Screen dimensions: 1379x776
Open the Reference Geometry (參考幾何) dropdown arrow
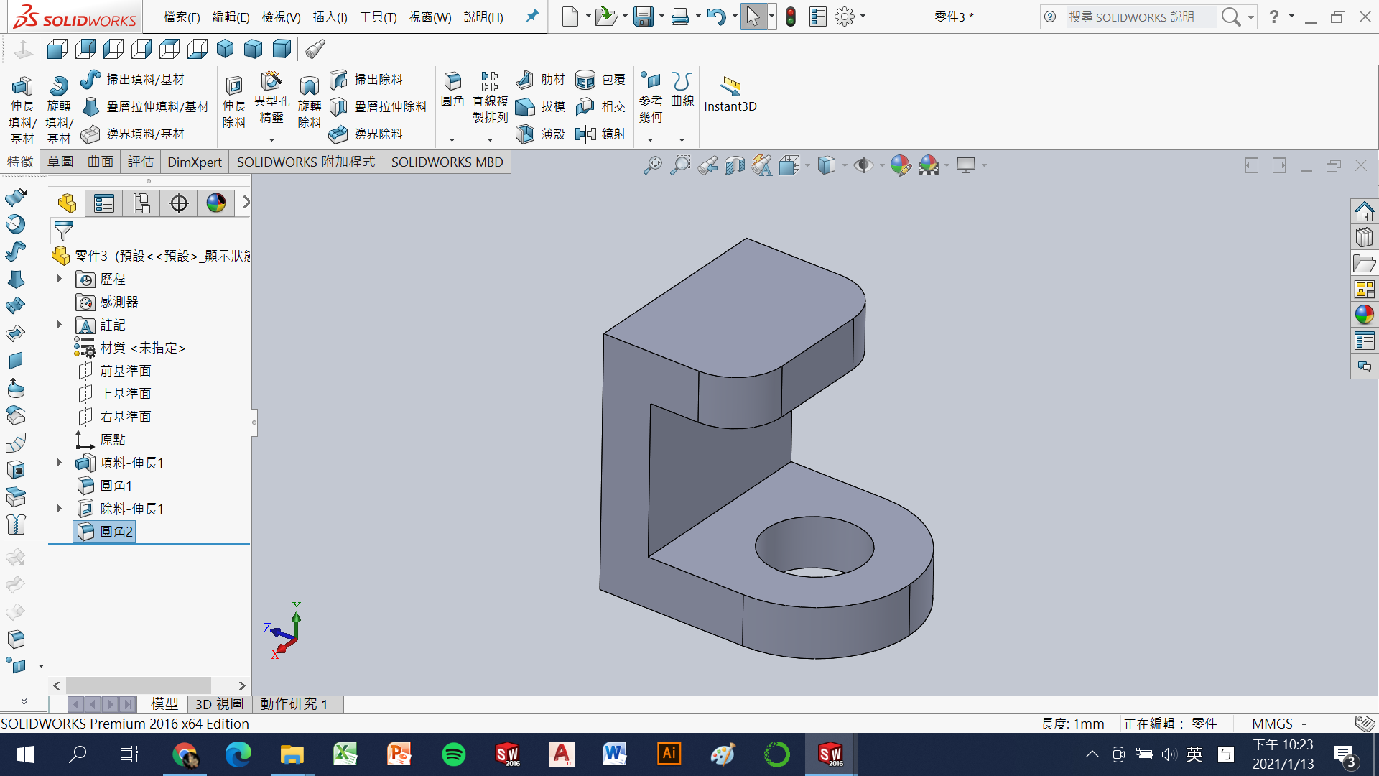click(x=650, y=140)
